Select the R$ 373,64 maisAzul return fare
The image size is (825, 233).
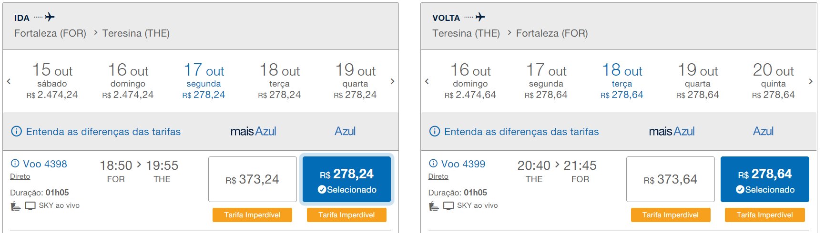(x=671, y=179)
